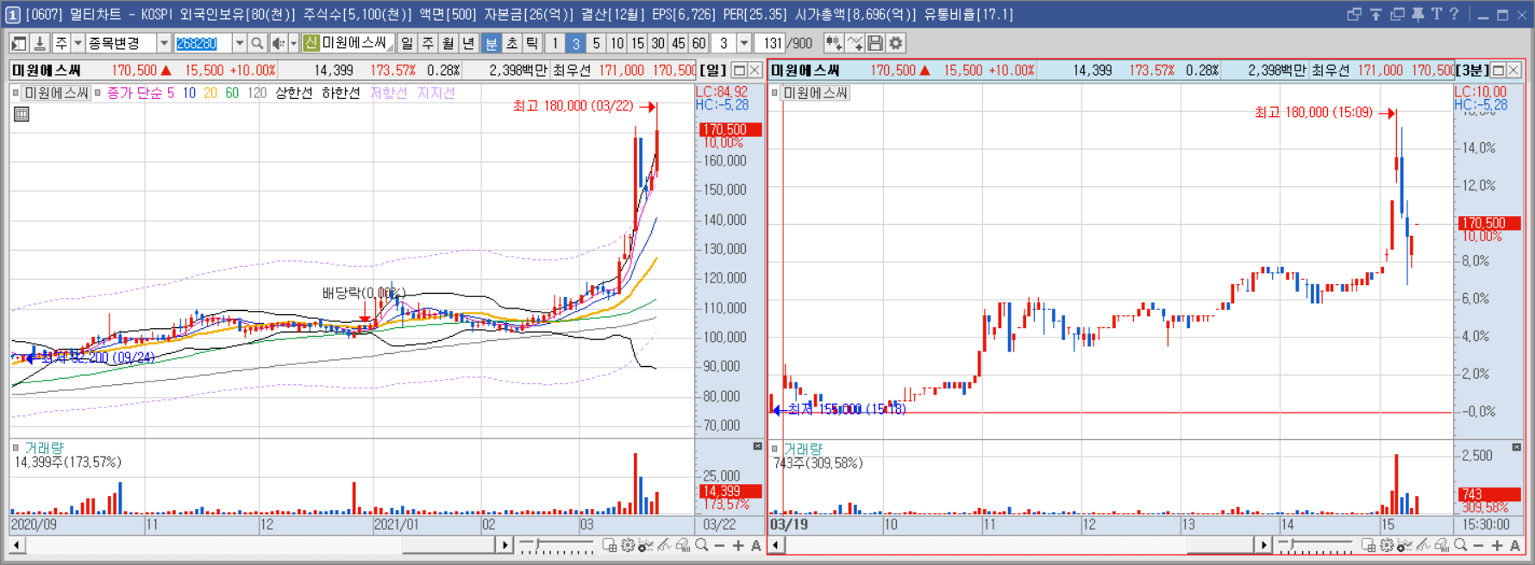The height and width of the screenshot is (565, 1535).
Task: Choose the 30-minute interval button
Action: (x=658, y=43)
